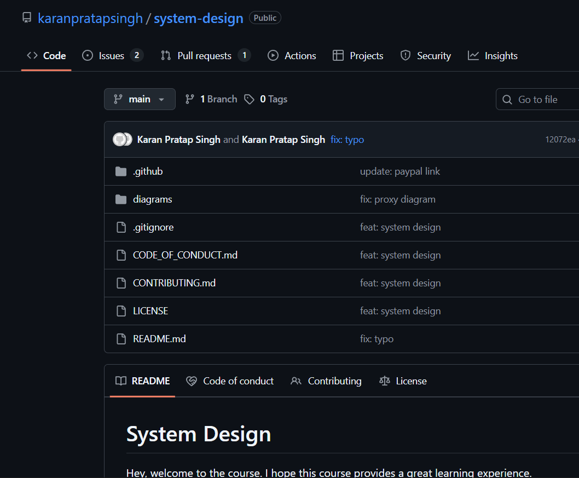Open karanpratapsingh owner profile link
The height and width of the screenshot is (478, 579).
point(90,19)
